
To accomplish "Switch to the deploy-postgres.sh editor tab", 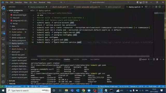I will pyautogui.click(x=37, y=7).
